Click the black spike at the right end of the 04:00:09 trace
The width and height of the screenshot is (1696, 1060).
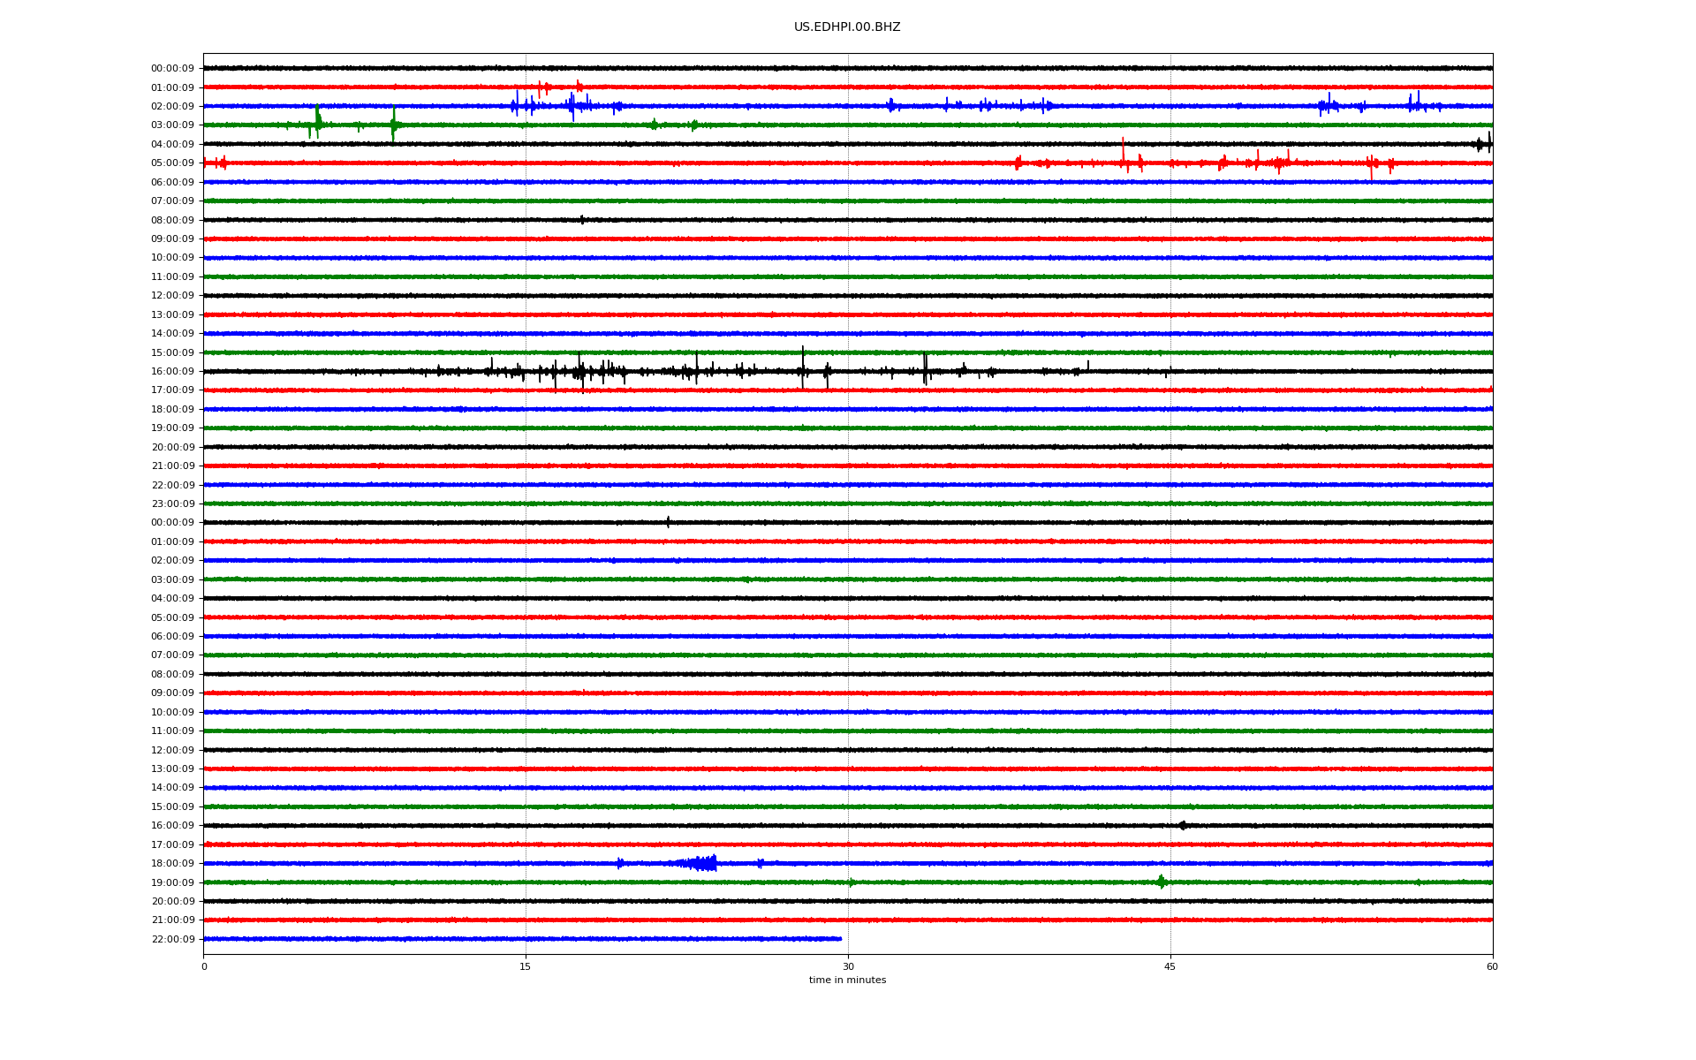(x=1488, y=143)
